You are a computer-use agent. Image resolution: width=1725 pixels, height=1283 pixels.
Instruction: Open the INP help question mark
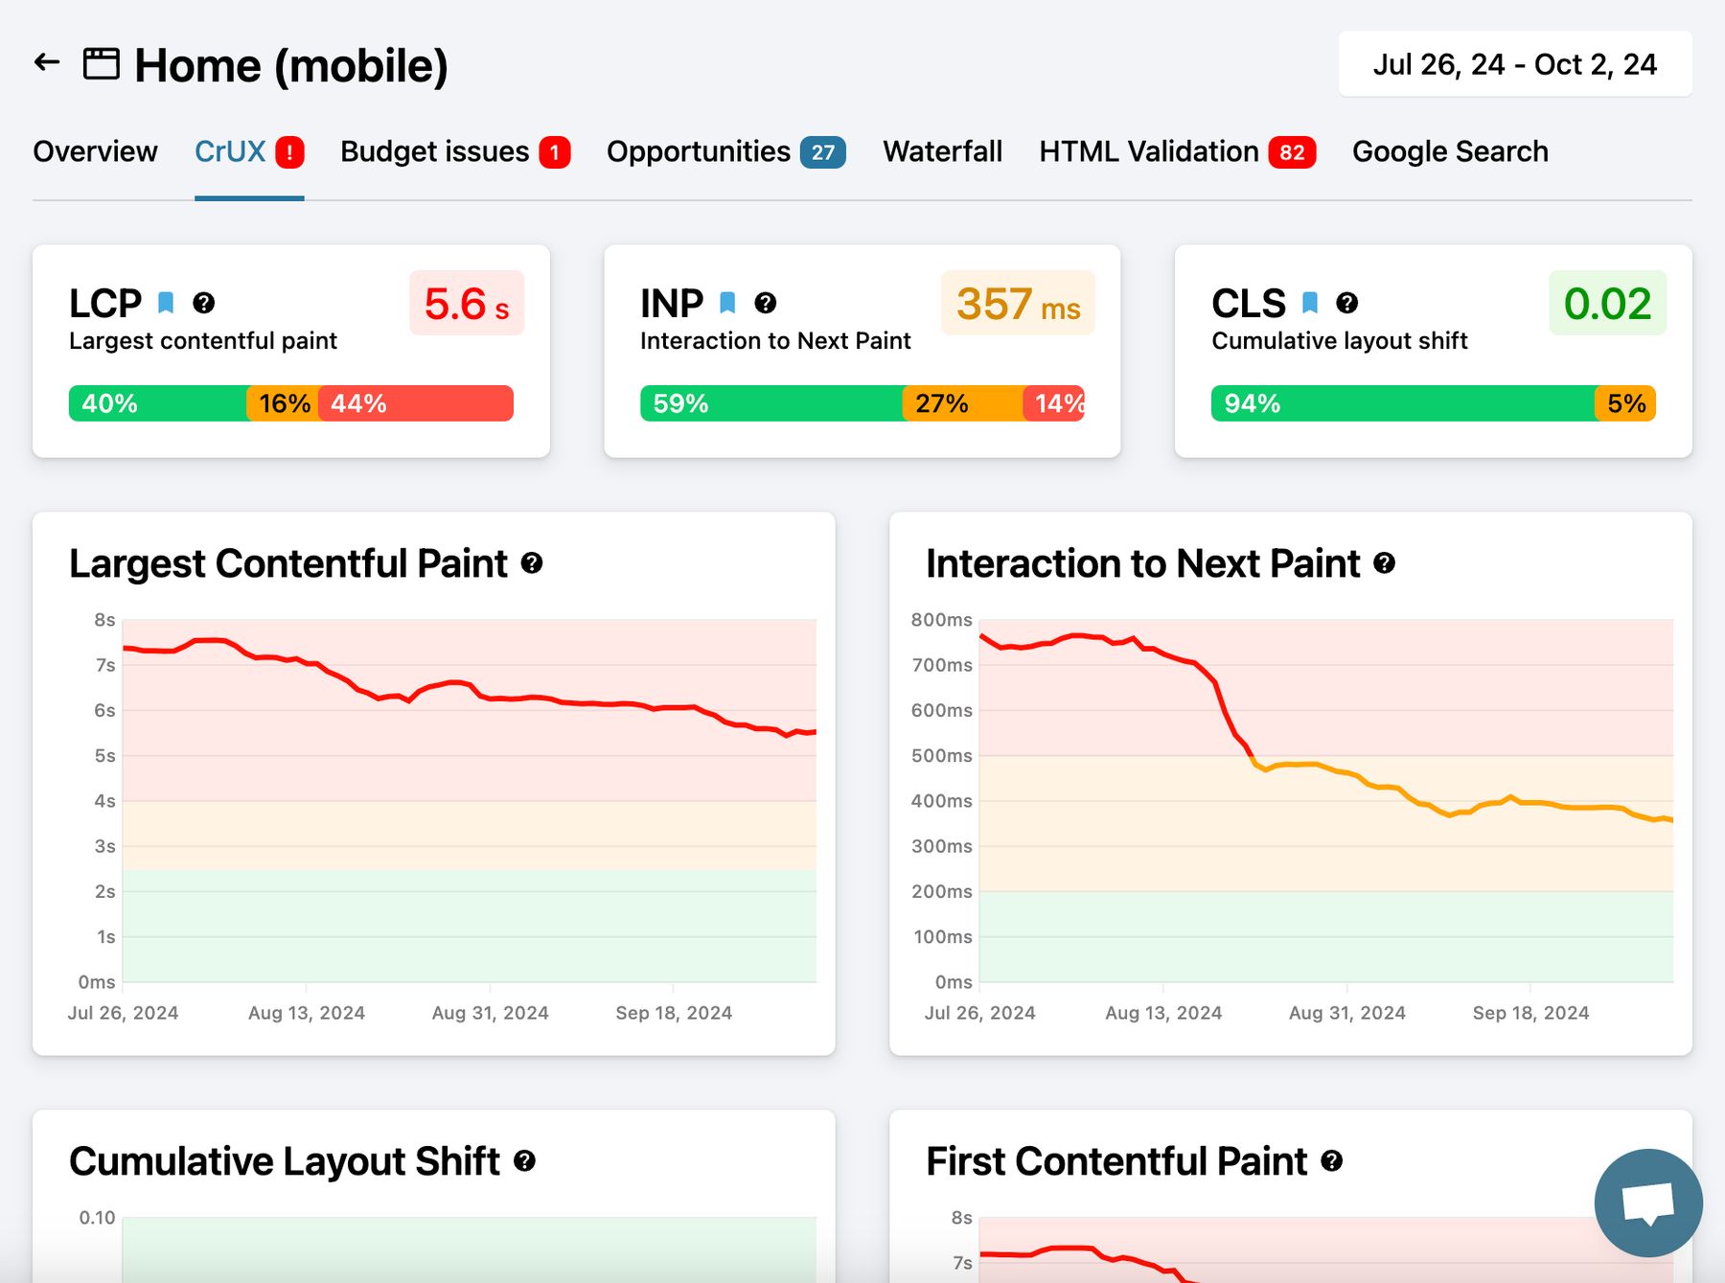click(765, 303)
